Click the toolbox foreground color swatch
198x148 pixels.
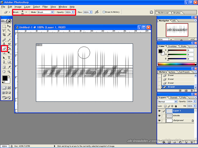[5, 78]
